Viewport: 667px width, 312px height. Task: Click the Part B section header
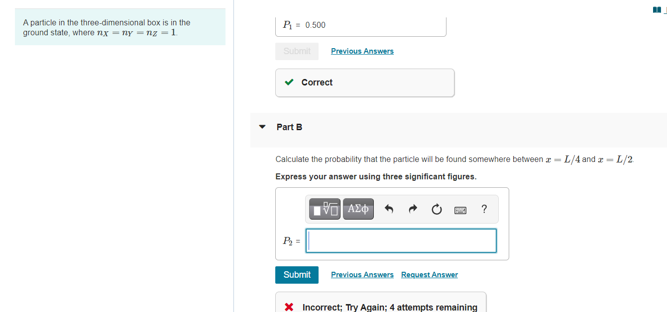click(x=289, y=127)
